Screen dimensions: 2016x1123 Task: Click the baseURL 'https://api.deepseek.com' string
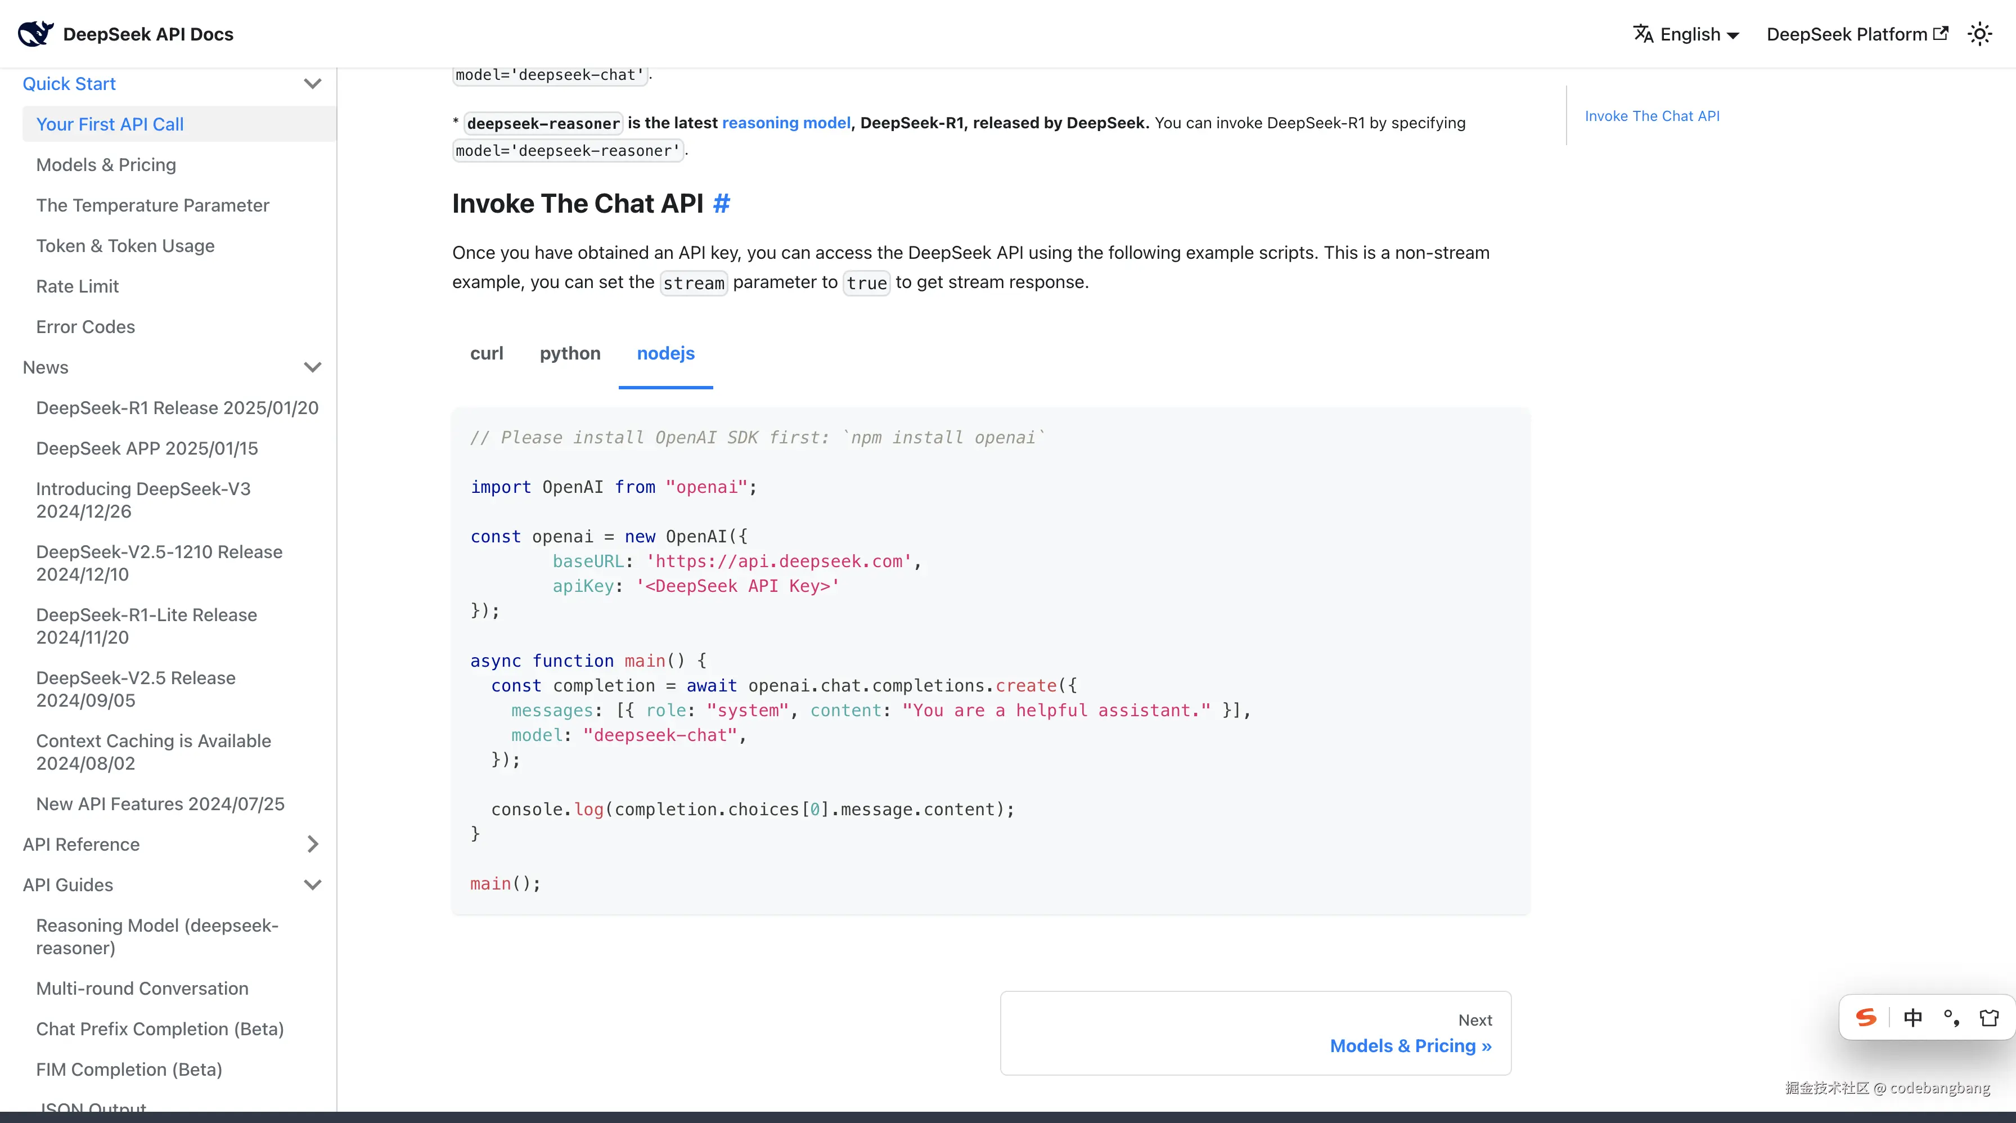coord(778,561)
